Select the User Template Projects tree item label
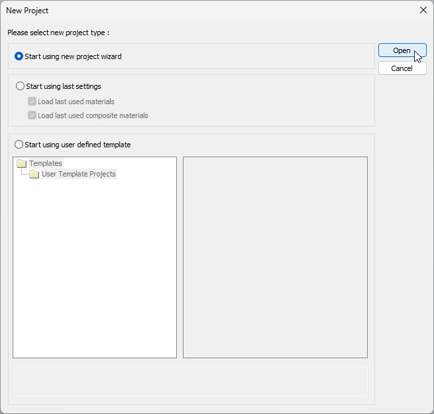Image resolution: width=434 pixels, height=414 pixels. [x=78, y=174]
